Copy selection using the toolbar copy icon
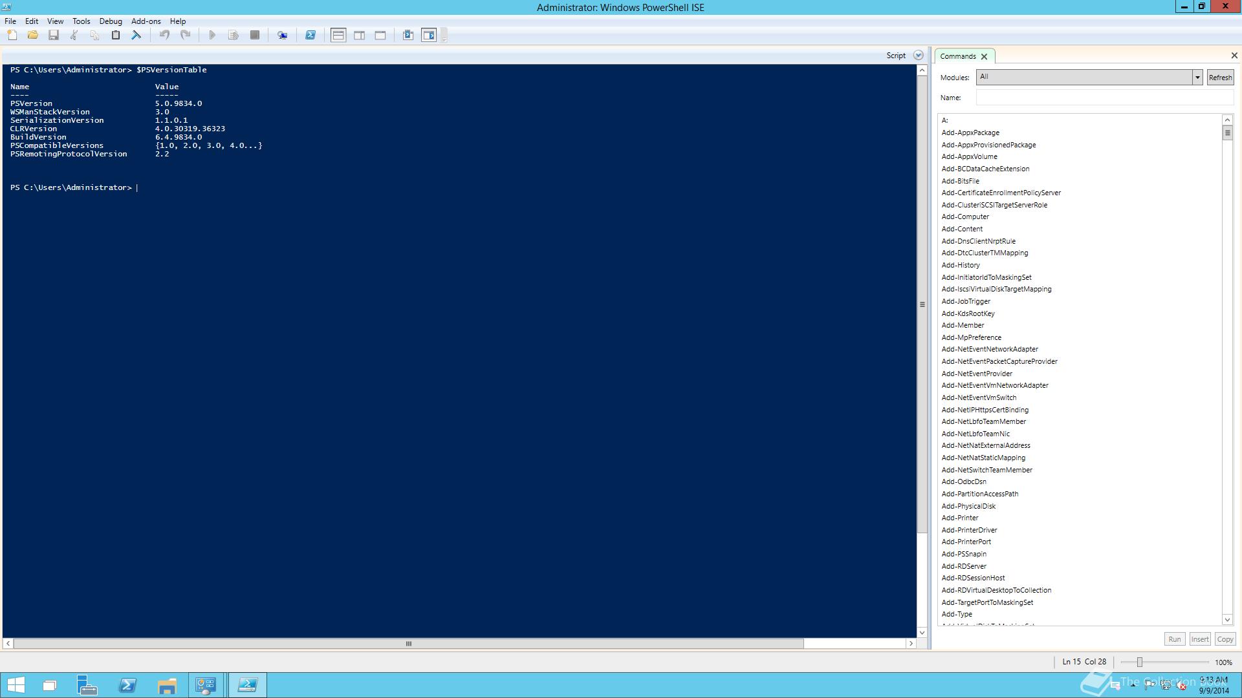 95,35
